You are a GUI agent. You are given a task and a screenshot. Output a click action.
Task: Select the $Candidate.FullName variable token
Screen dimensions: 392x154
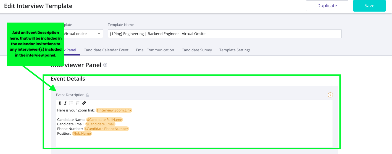coord(104,120)
